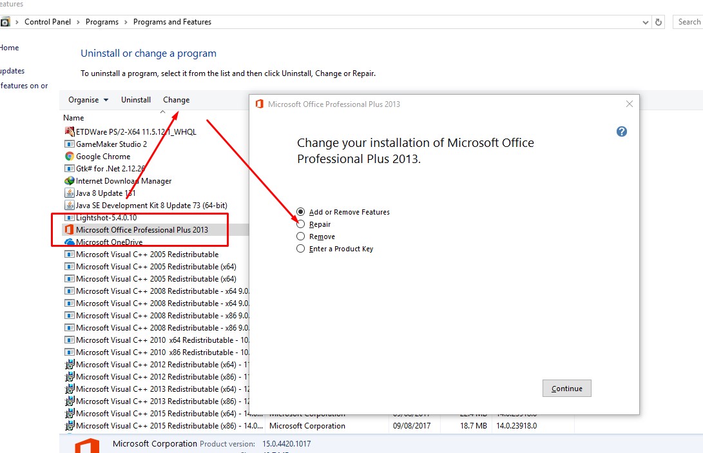Click the Microsoft OneDrive cloud icon
The image size is (703, 453).
click(69, 242)
